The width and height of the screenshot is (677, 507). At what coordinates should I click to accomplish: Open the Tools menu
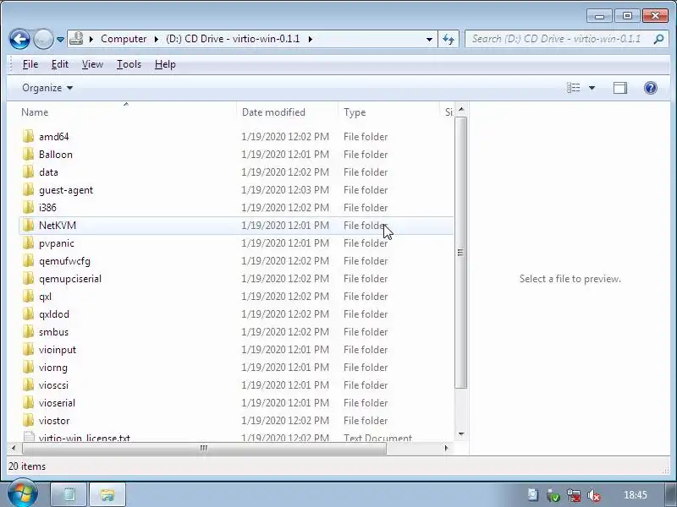click(129, 64)
